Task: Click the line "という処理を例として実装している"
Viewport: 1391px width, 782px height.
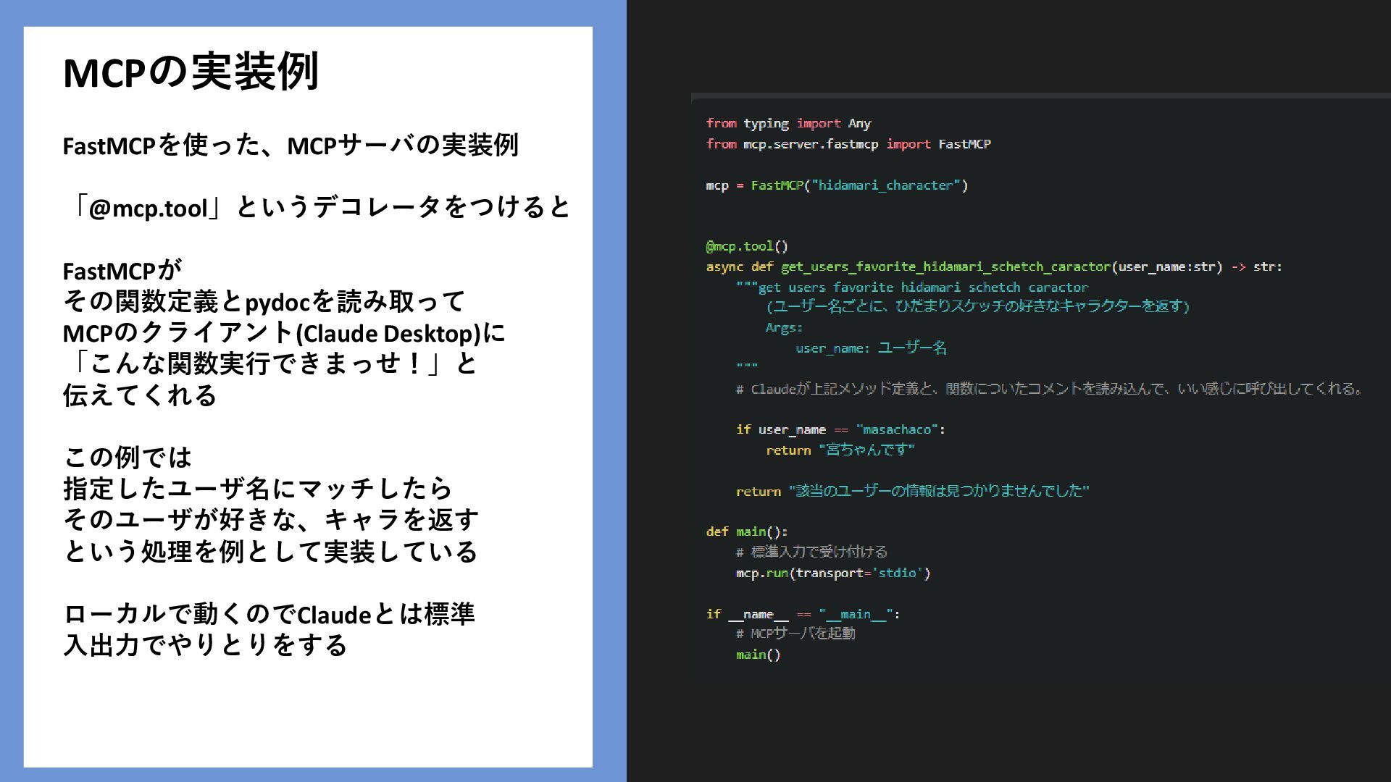Action: (270, 552)
